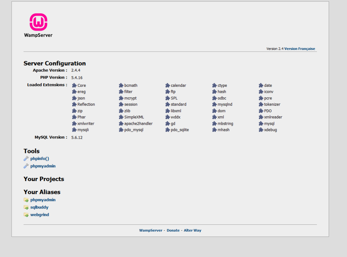Image resolution: width=347 pixels, height=257 pixels.
Task: Click the standard extension name
Action: 179,104
